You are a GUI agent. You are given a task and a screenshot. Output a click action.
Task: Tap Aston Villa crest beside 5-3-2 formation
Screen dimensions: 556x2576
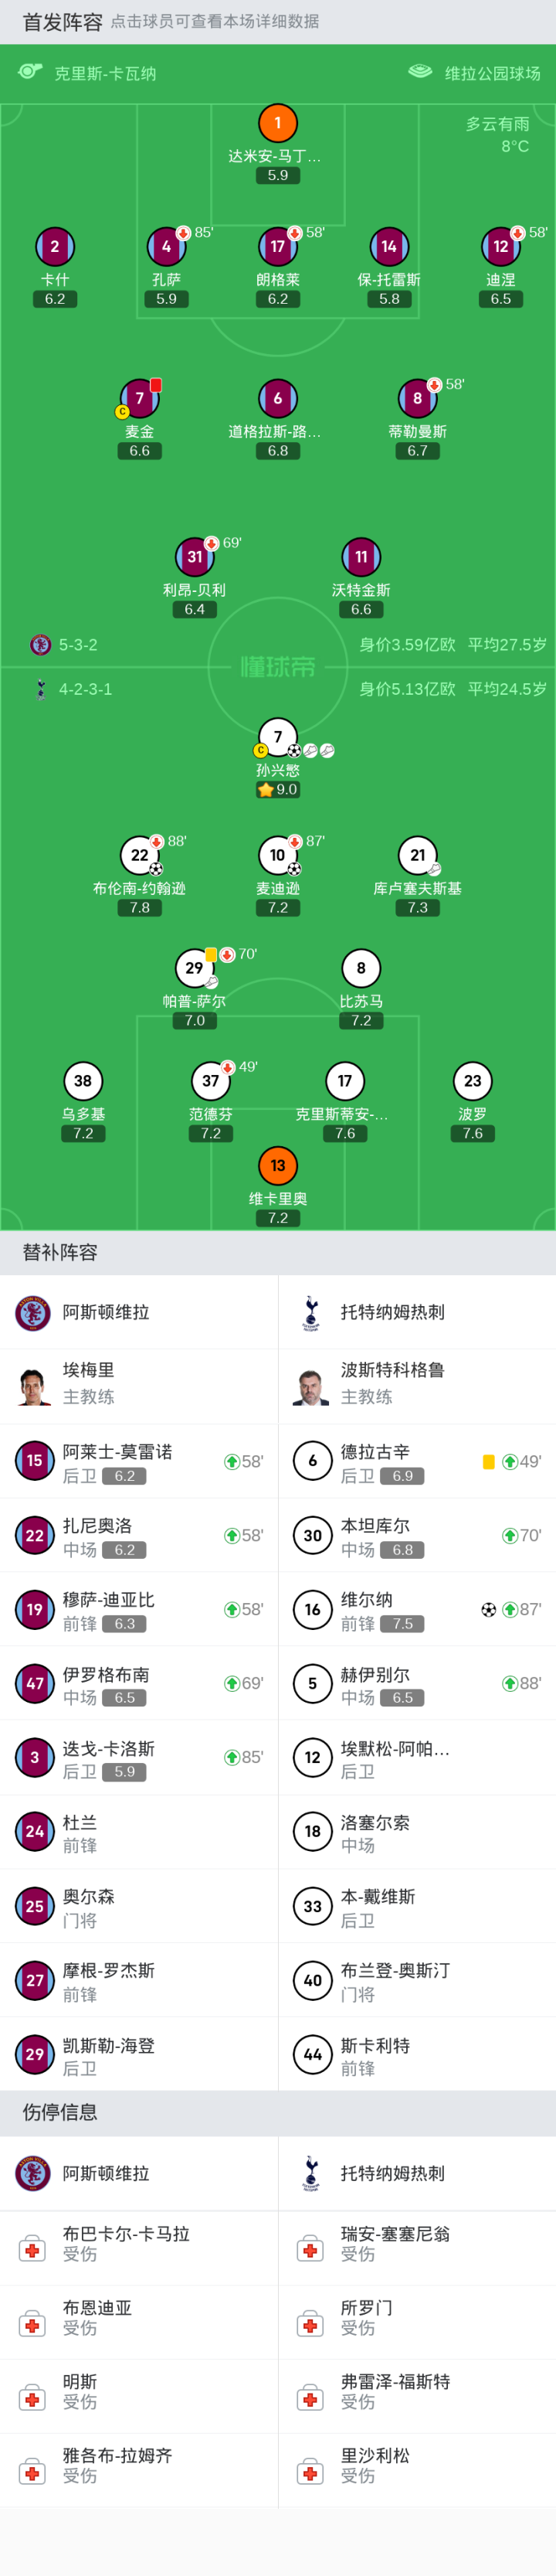tap(40, 645)
